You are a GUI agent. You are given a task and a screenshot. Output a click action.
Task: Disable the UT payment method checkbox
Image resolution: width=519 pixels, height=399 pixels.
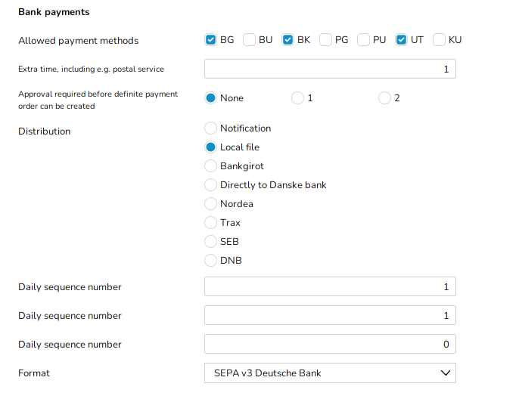coord(402,40)
